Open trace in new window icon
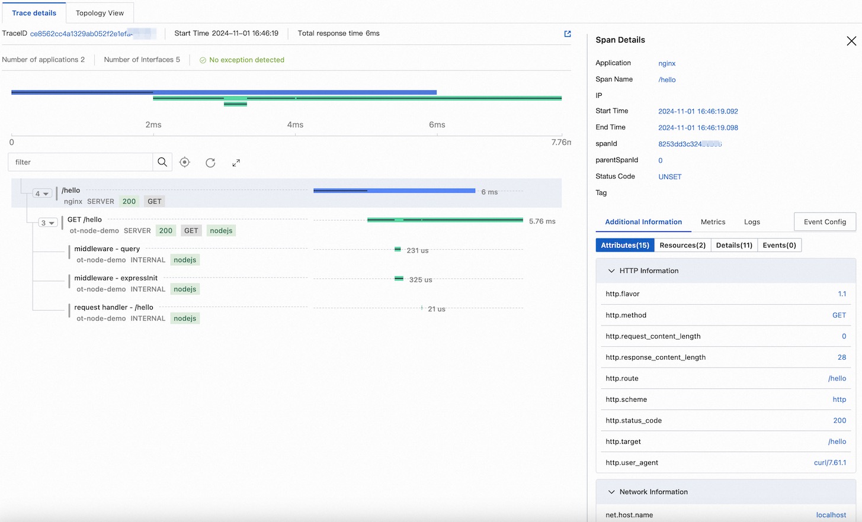Image resolution: width=862 pixels, height=522 pixels. 568,34
